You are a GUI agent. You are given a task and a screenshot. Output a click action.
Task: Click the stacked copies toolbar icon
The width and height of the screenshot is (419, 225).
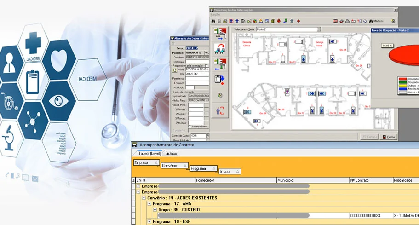tap(243, 21)
